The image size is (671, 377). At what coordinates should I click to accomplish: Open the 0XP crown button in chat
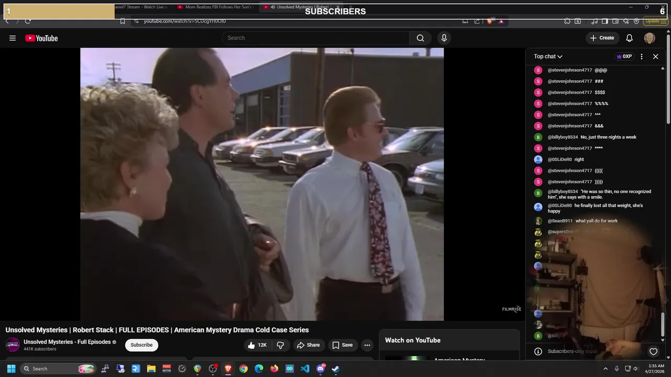pyautogui.click(x=624, y=57)
